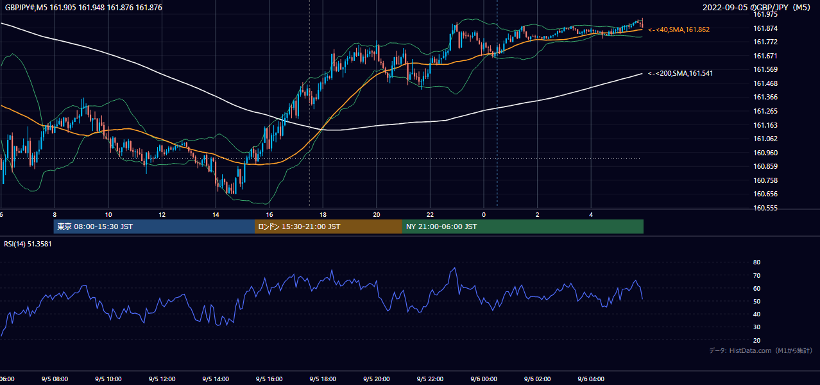Click price axis value 161.468
This screenshot has height=385, width=820.
pos(765,83)
